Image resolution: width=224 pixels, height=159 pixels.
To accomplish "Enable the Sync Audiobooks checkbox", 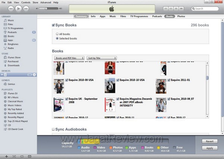I will tap(53, 130).
